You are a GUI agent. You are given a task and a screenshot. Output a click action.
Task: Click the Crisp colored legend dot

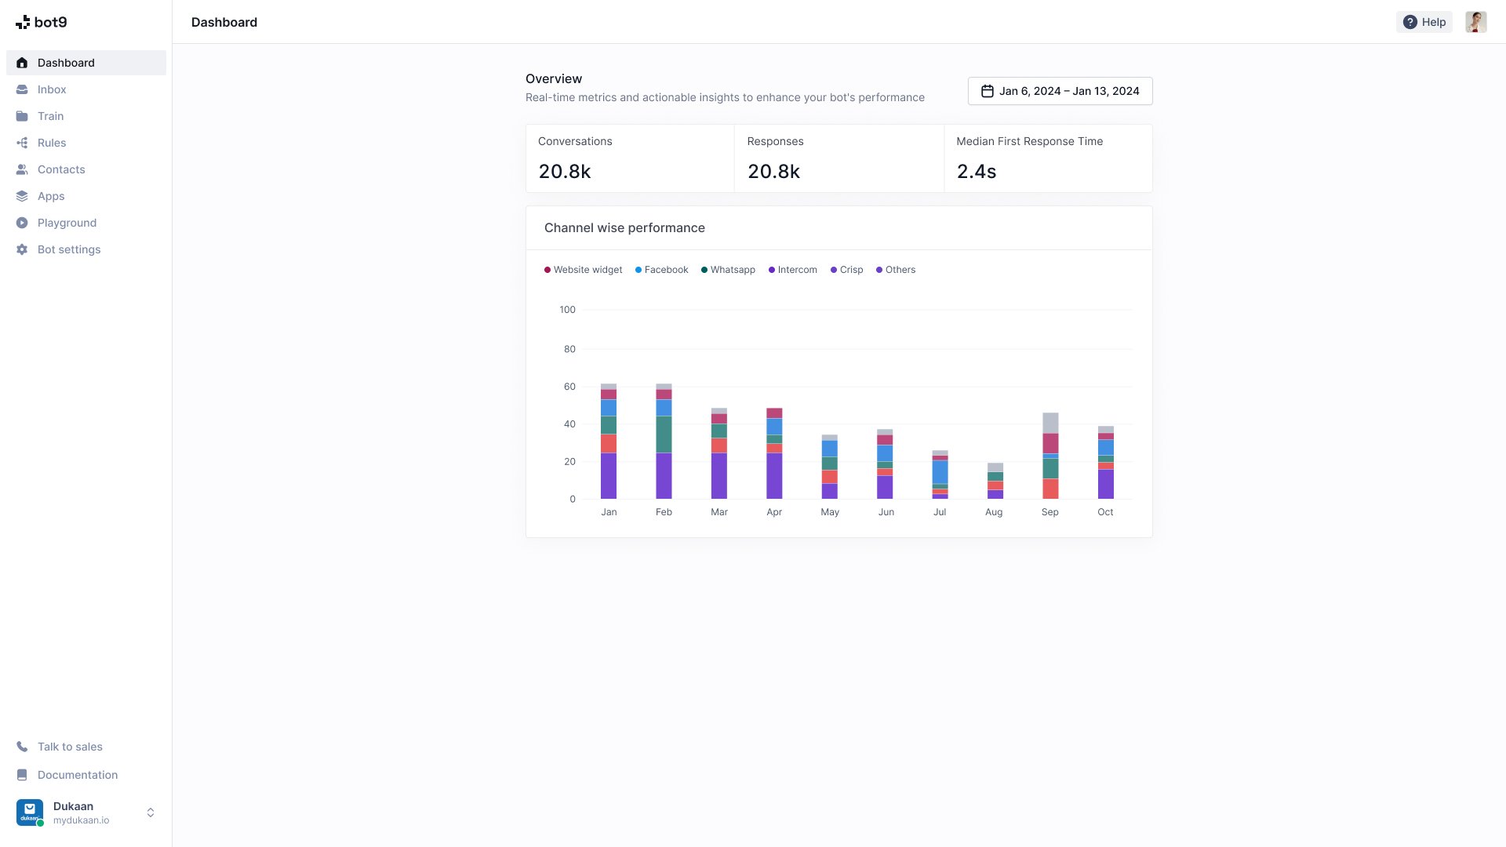(x=834, y=270)
